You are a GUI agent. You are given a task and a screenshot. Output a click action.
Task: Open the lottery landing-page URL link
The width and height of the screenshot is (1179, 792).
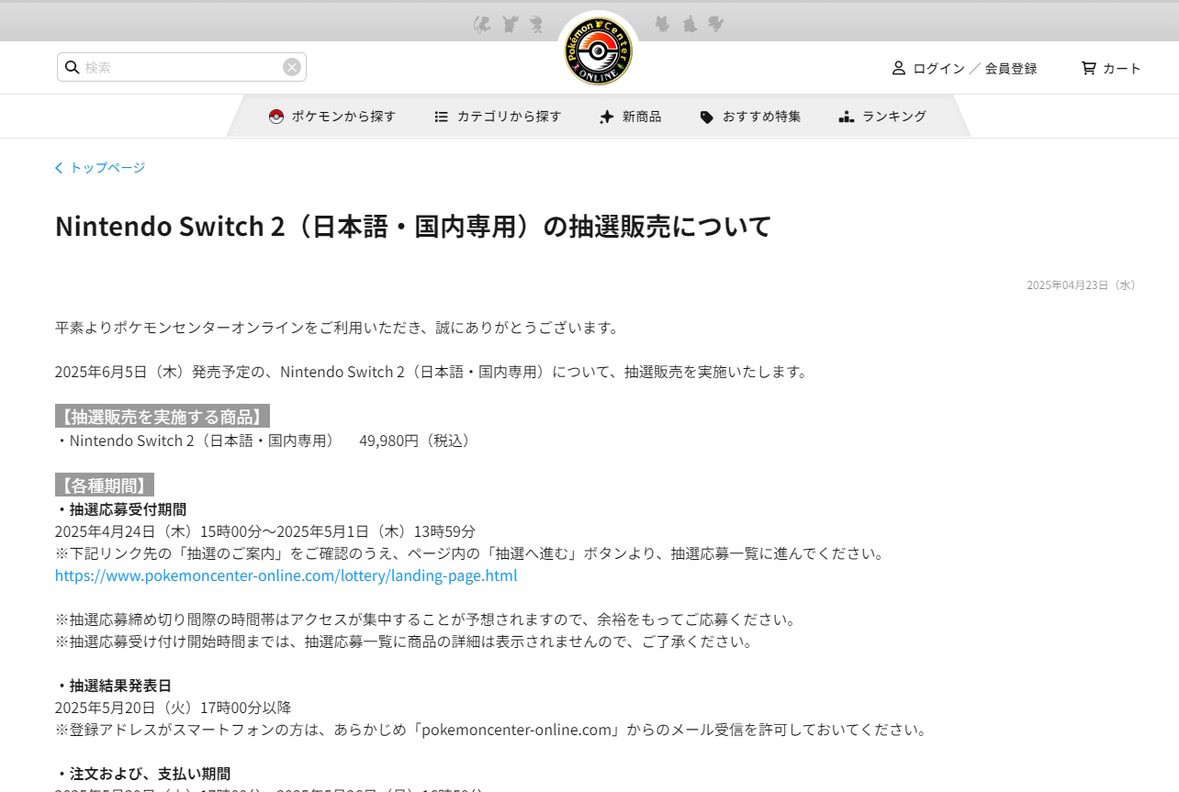click(286, 575)
